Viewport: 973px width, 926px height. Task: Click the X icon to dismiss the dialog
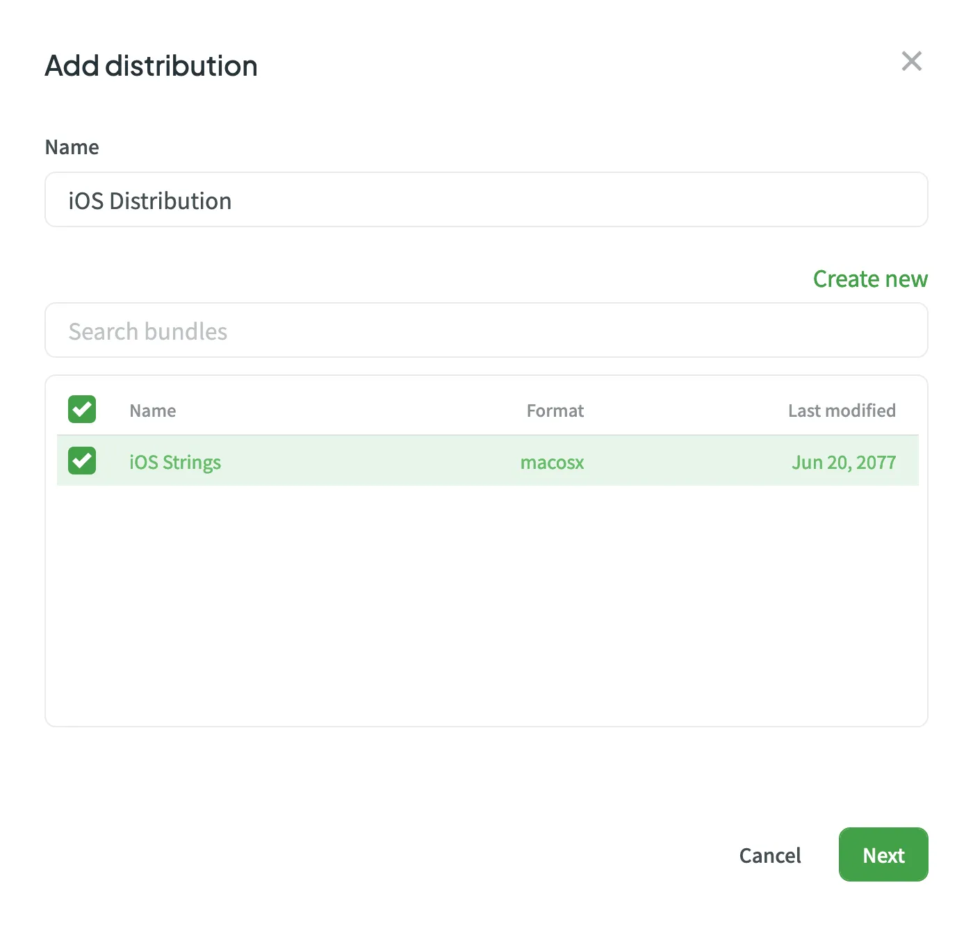(912, 61)
